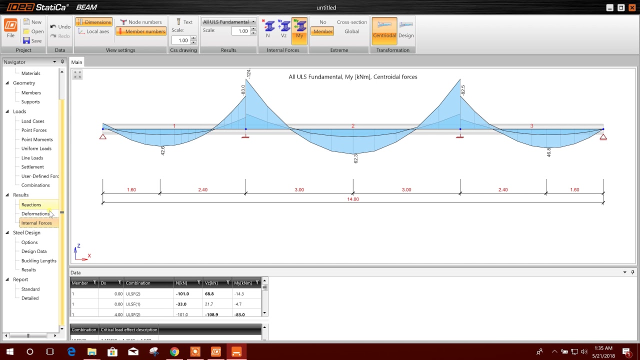Click the IDEA StatiCa icon on the taskbar
The image size is (640, 360).
(215, 351)
